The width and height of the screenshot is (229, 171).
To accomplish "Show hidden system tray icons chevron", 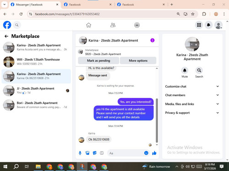I will click(177, 166).
